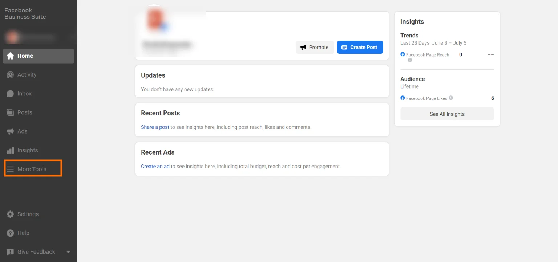Click the Create Post button
Viewport: 558px width, 262px height.
[360, 47]
